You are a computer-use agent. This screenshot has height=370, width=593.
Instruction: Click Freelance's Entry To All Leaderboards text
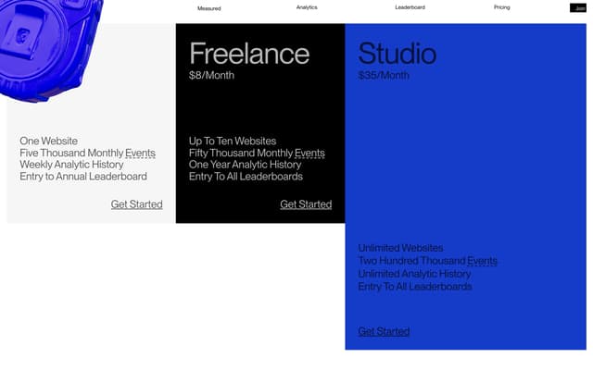(246, 177)
